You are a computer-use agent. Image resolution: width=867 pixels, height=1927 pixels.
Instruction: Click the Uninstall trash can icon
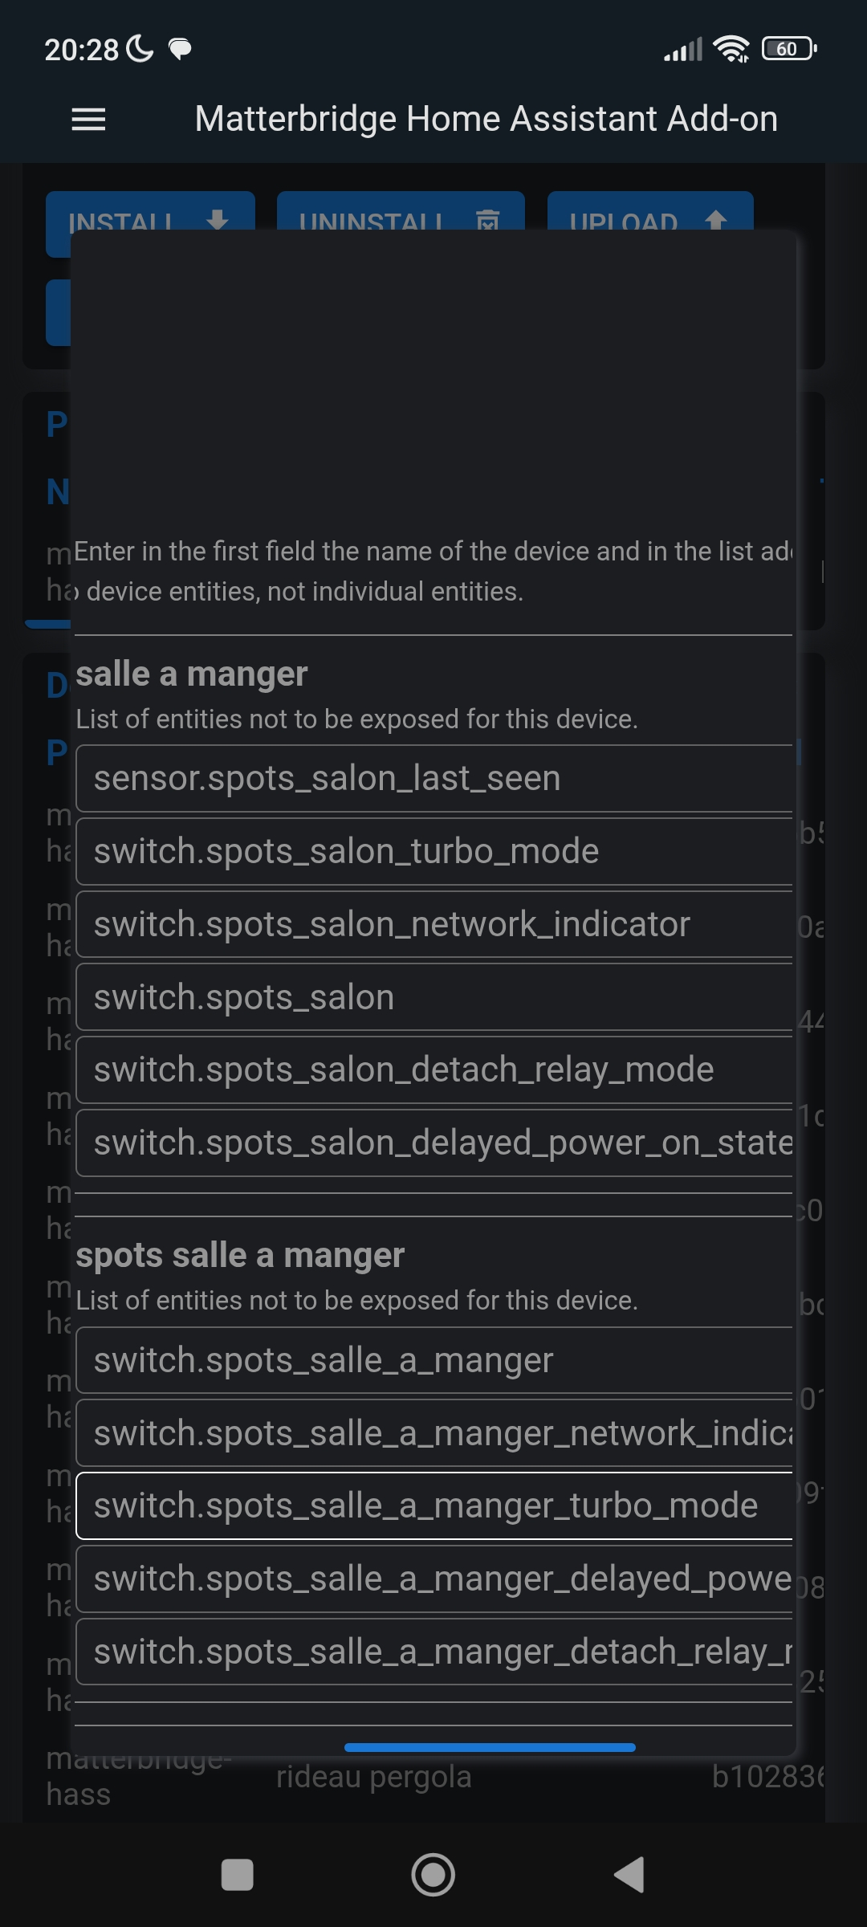(x=487, y=218)
